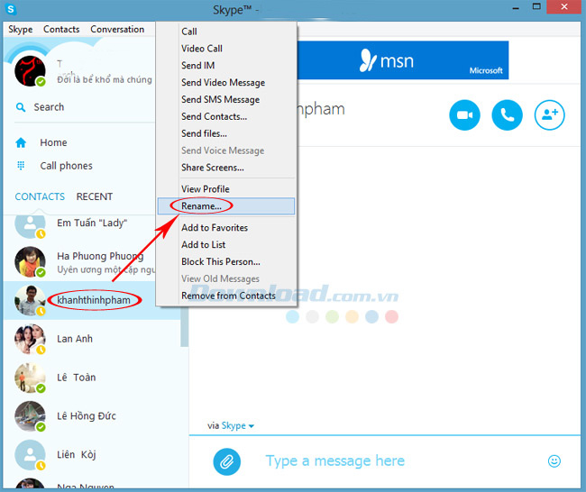Click Em Tuấn "Lady" contact avatar
This screenshot has width=586, height=492.
pos(30,225)
